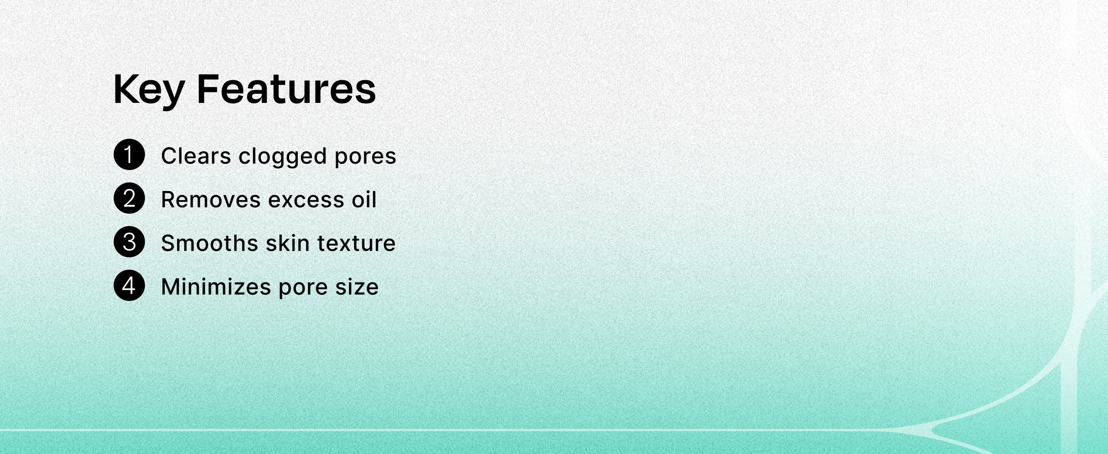Click the word "Key" in the heading
The image size is (1108, 454).
149,89
